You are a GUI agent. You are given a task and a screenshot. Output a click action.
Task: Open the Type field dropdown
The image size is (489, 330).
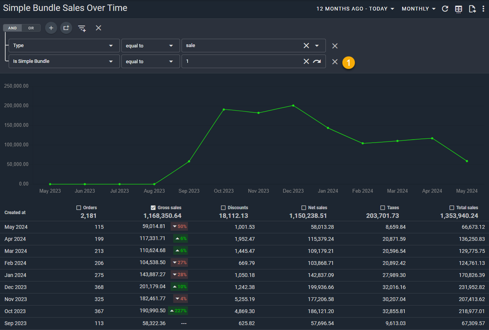tap(64, 46)
